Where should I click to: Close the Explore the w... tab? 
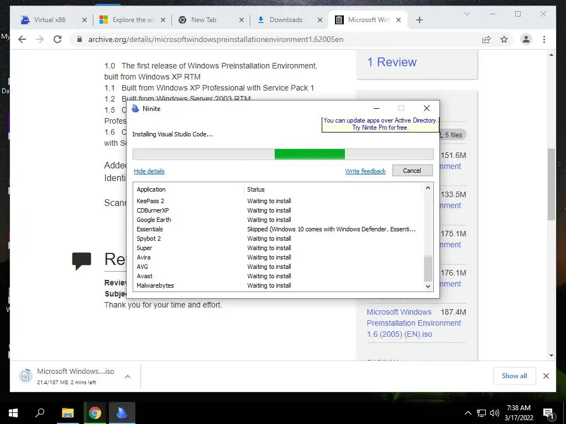(163, 20)
